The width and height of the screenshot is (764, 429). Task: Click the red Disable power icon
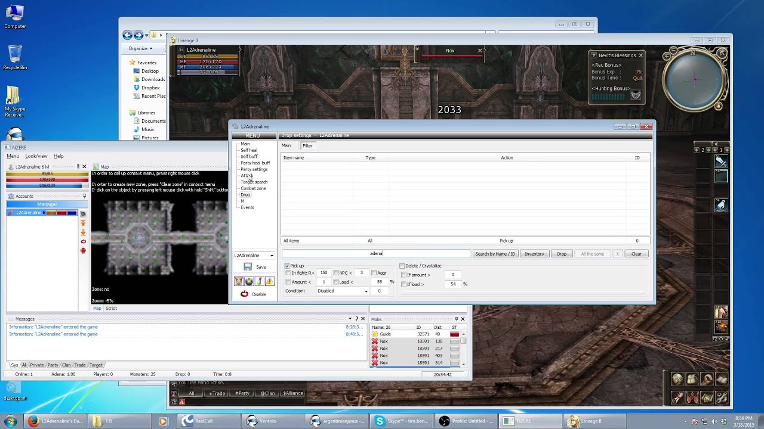(x=245, y=294)
